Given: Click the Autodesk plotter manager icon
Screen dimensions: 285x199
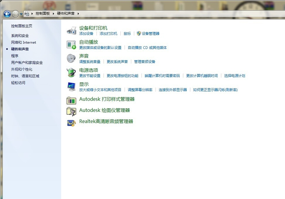Looking at the screenshot, I should pos(71,111).
